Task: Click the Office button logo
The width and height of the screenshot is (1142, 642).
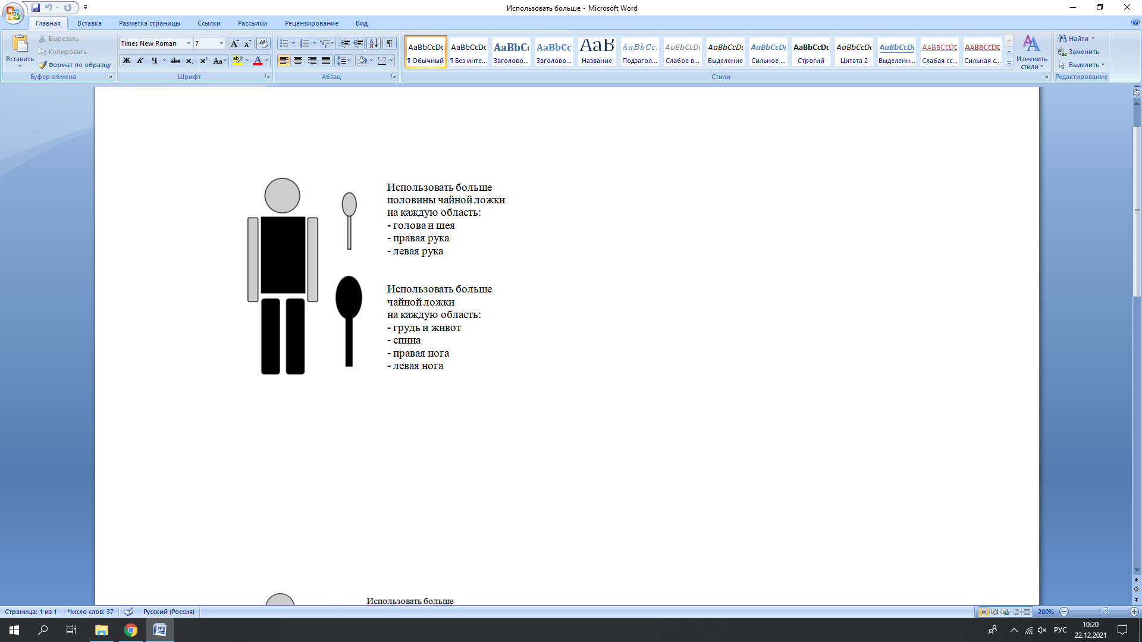Action: point(13,12)
